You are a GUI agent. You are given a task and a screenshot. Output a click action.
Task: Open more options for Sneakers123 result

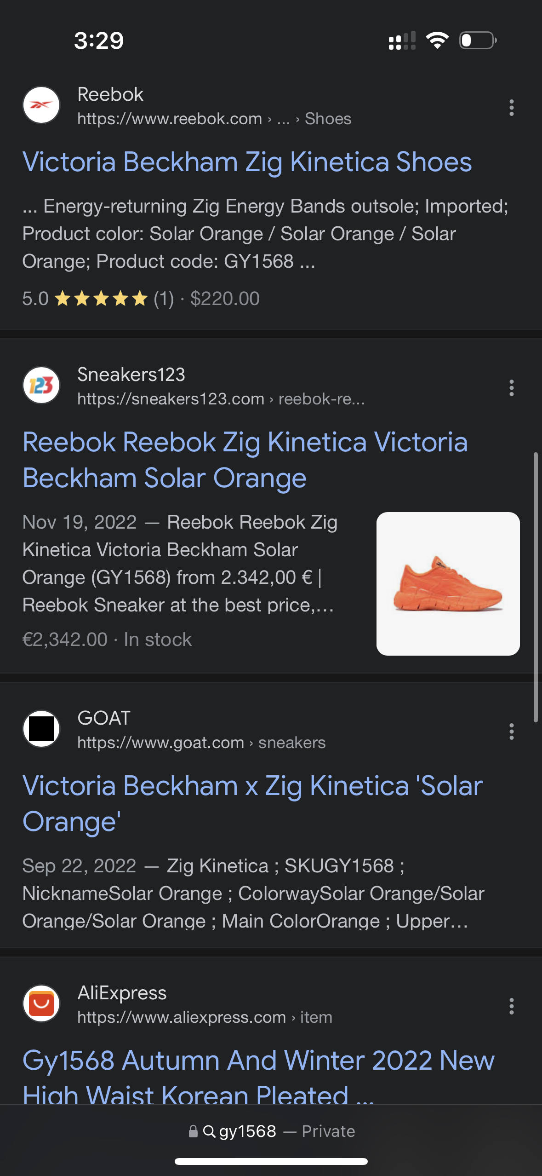511,388
